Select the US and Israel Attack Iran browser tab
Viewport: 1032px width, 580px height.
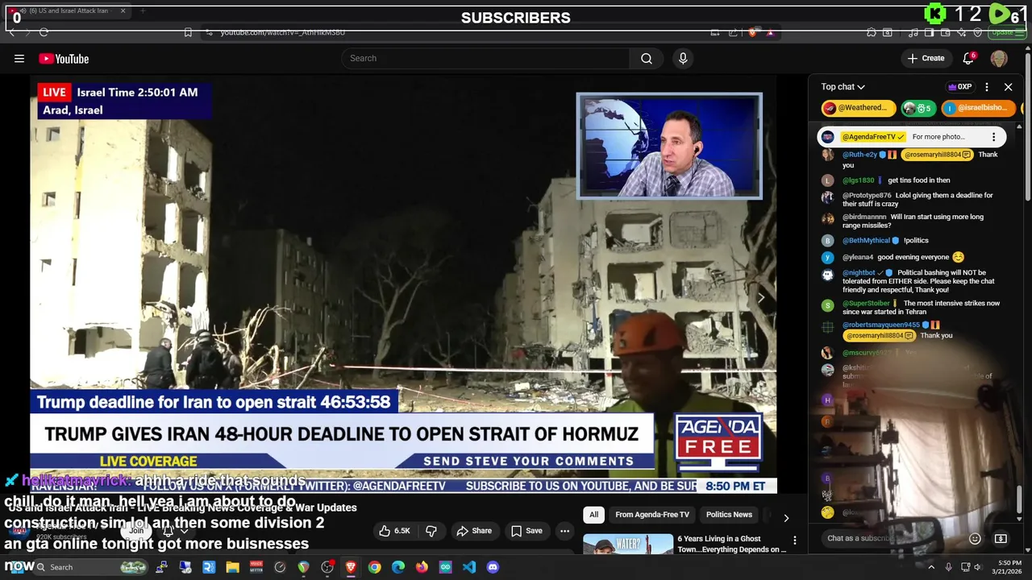[68, 11]
